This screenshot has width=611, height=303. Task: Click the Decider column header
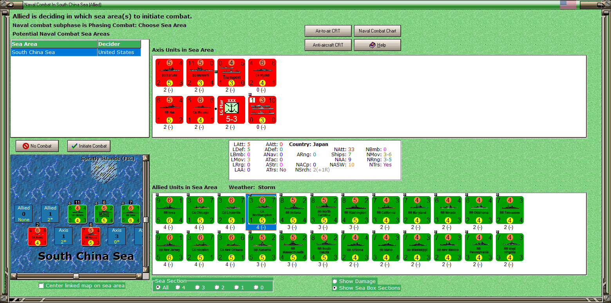pos(119,44)
